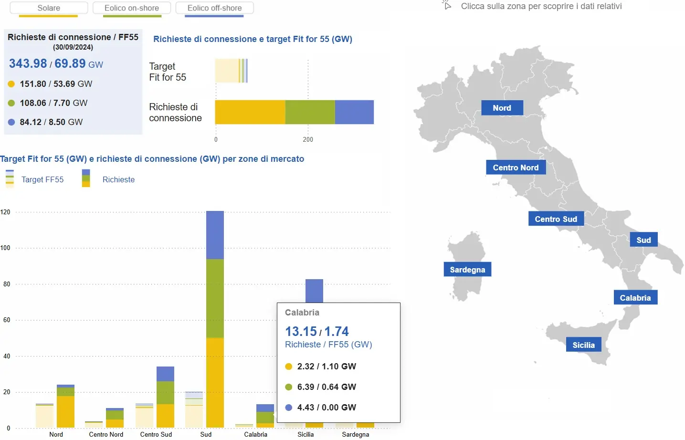Select the Centro Nord map label
Viewport: 685px width, 440px height.
click(x=516, y=168)
